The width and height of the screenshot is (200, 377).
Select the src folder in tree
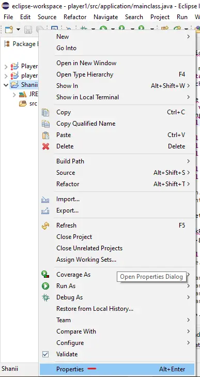click(x=33, y=103)
